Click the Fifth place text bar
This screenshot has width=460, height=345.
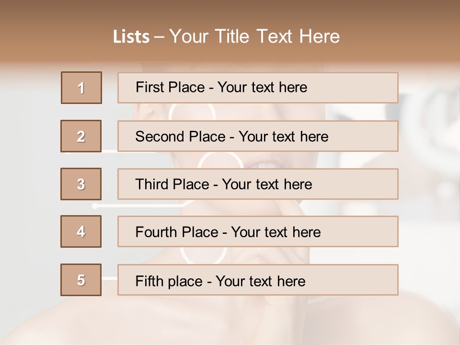point(258,280)
